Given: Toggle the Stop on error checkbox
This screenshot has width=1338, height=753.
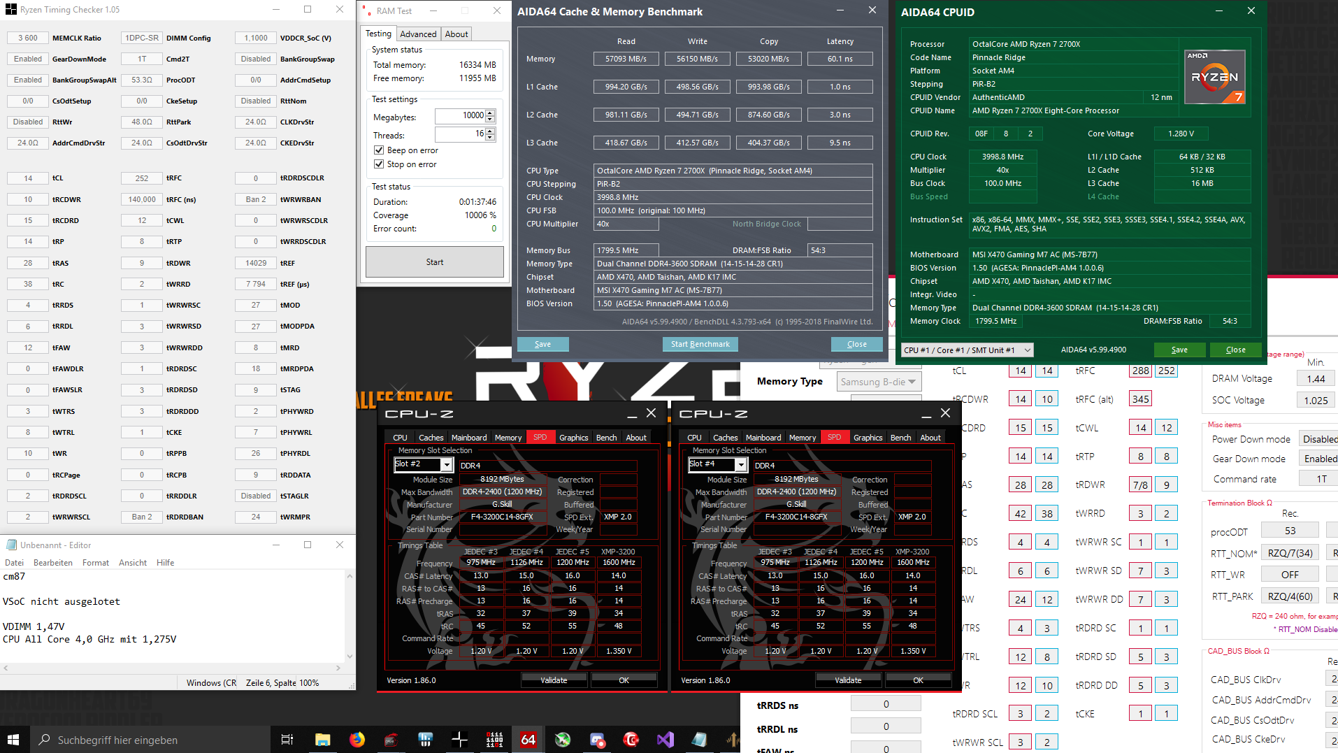Looking at the screenshot, I should coord(379,164).
